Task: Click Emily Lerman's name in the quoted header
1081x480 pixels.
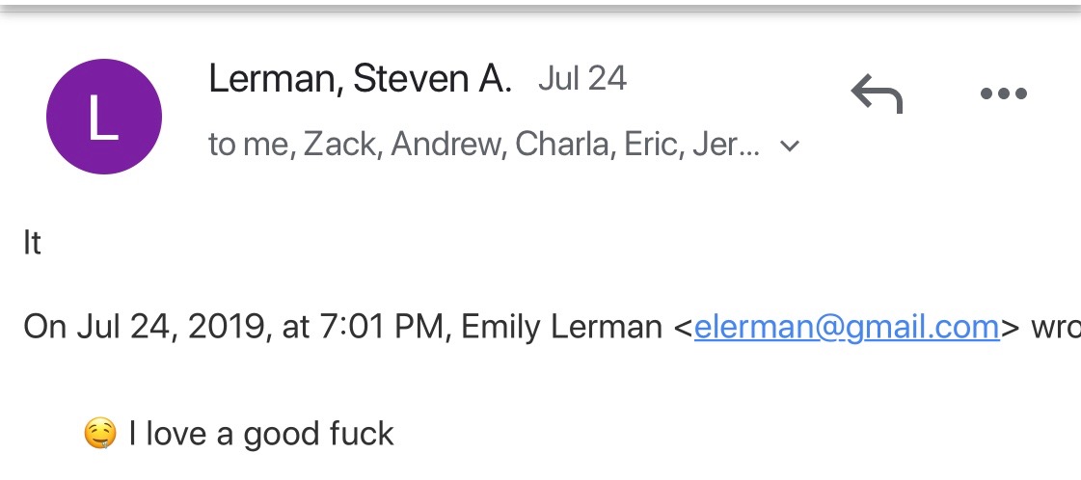Action: point(561,327)
